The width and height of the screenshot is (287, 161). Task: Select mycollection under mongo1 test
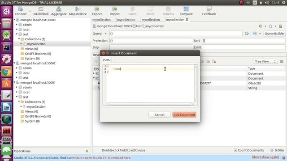(x=36, y=106)
